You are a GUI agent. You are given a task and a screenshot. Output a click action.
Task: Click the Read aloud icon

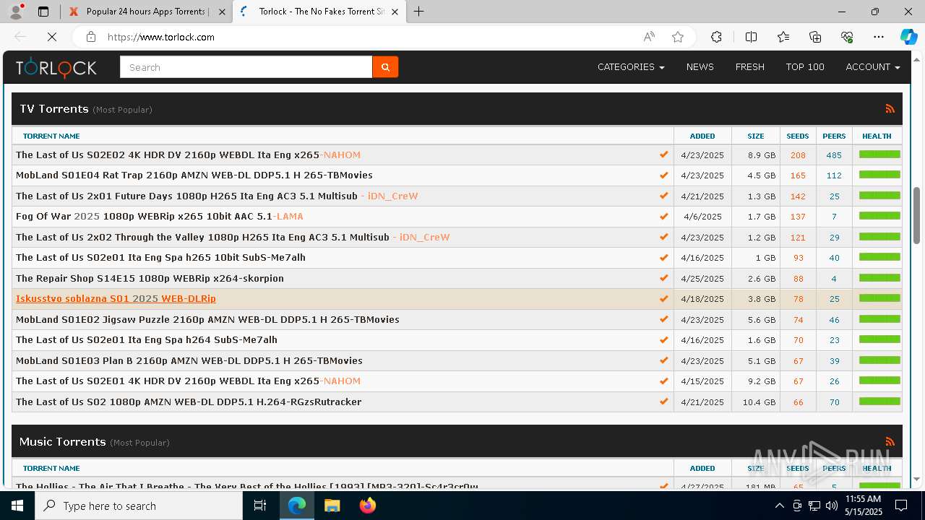[649, 37]
